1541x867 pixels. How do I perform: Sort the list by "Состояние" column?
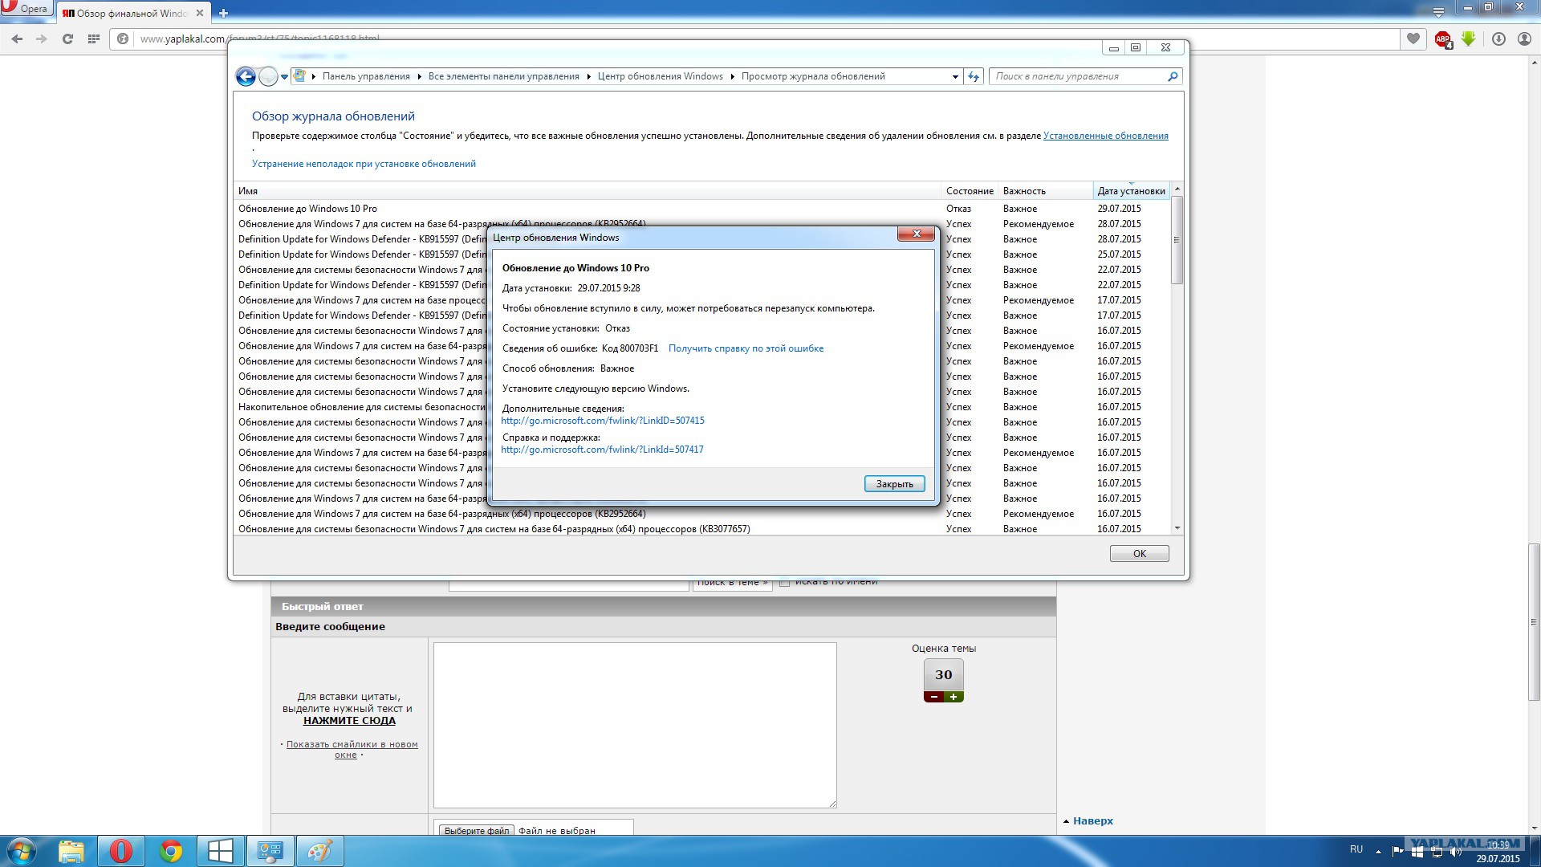(970, 191)
